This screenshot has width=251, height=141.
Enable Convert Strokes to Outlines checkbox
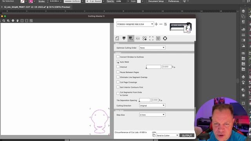[x=118, y=57]
